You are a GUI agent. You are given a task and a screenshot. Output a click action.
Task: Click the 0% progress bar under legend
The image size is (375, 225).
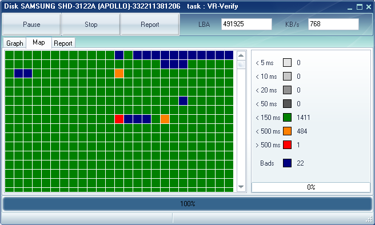tap(311, 187)
